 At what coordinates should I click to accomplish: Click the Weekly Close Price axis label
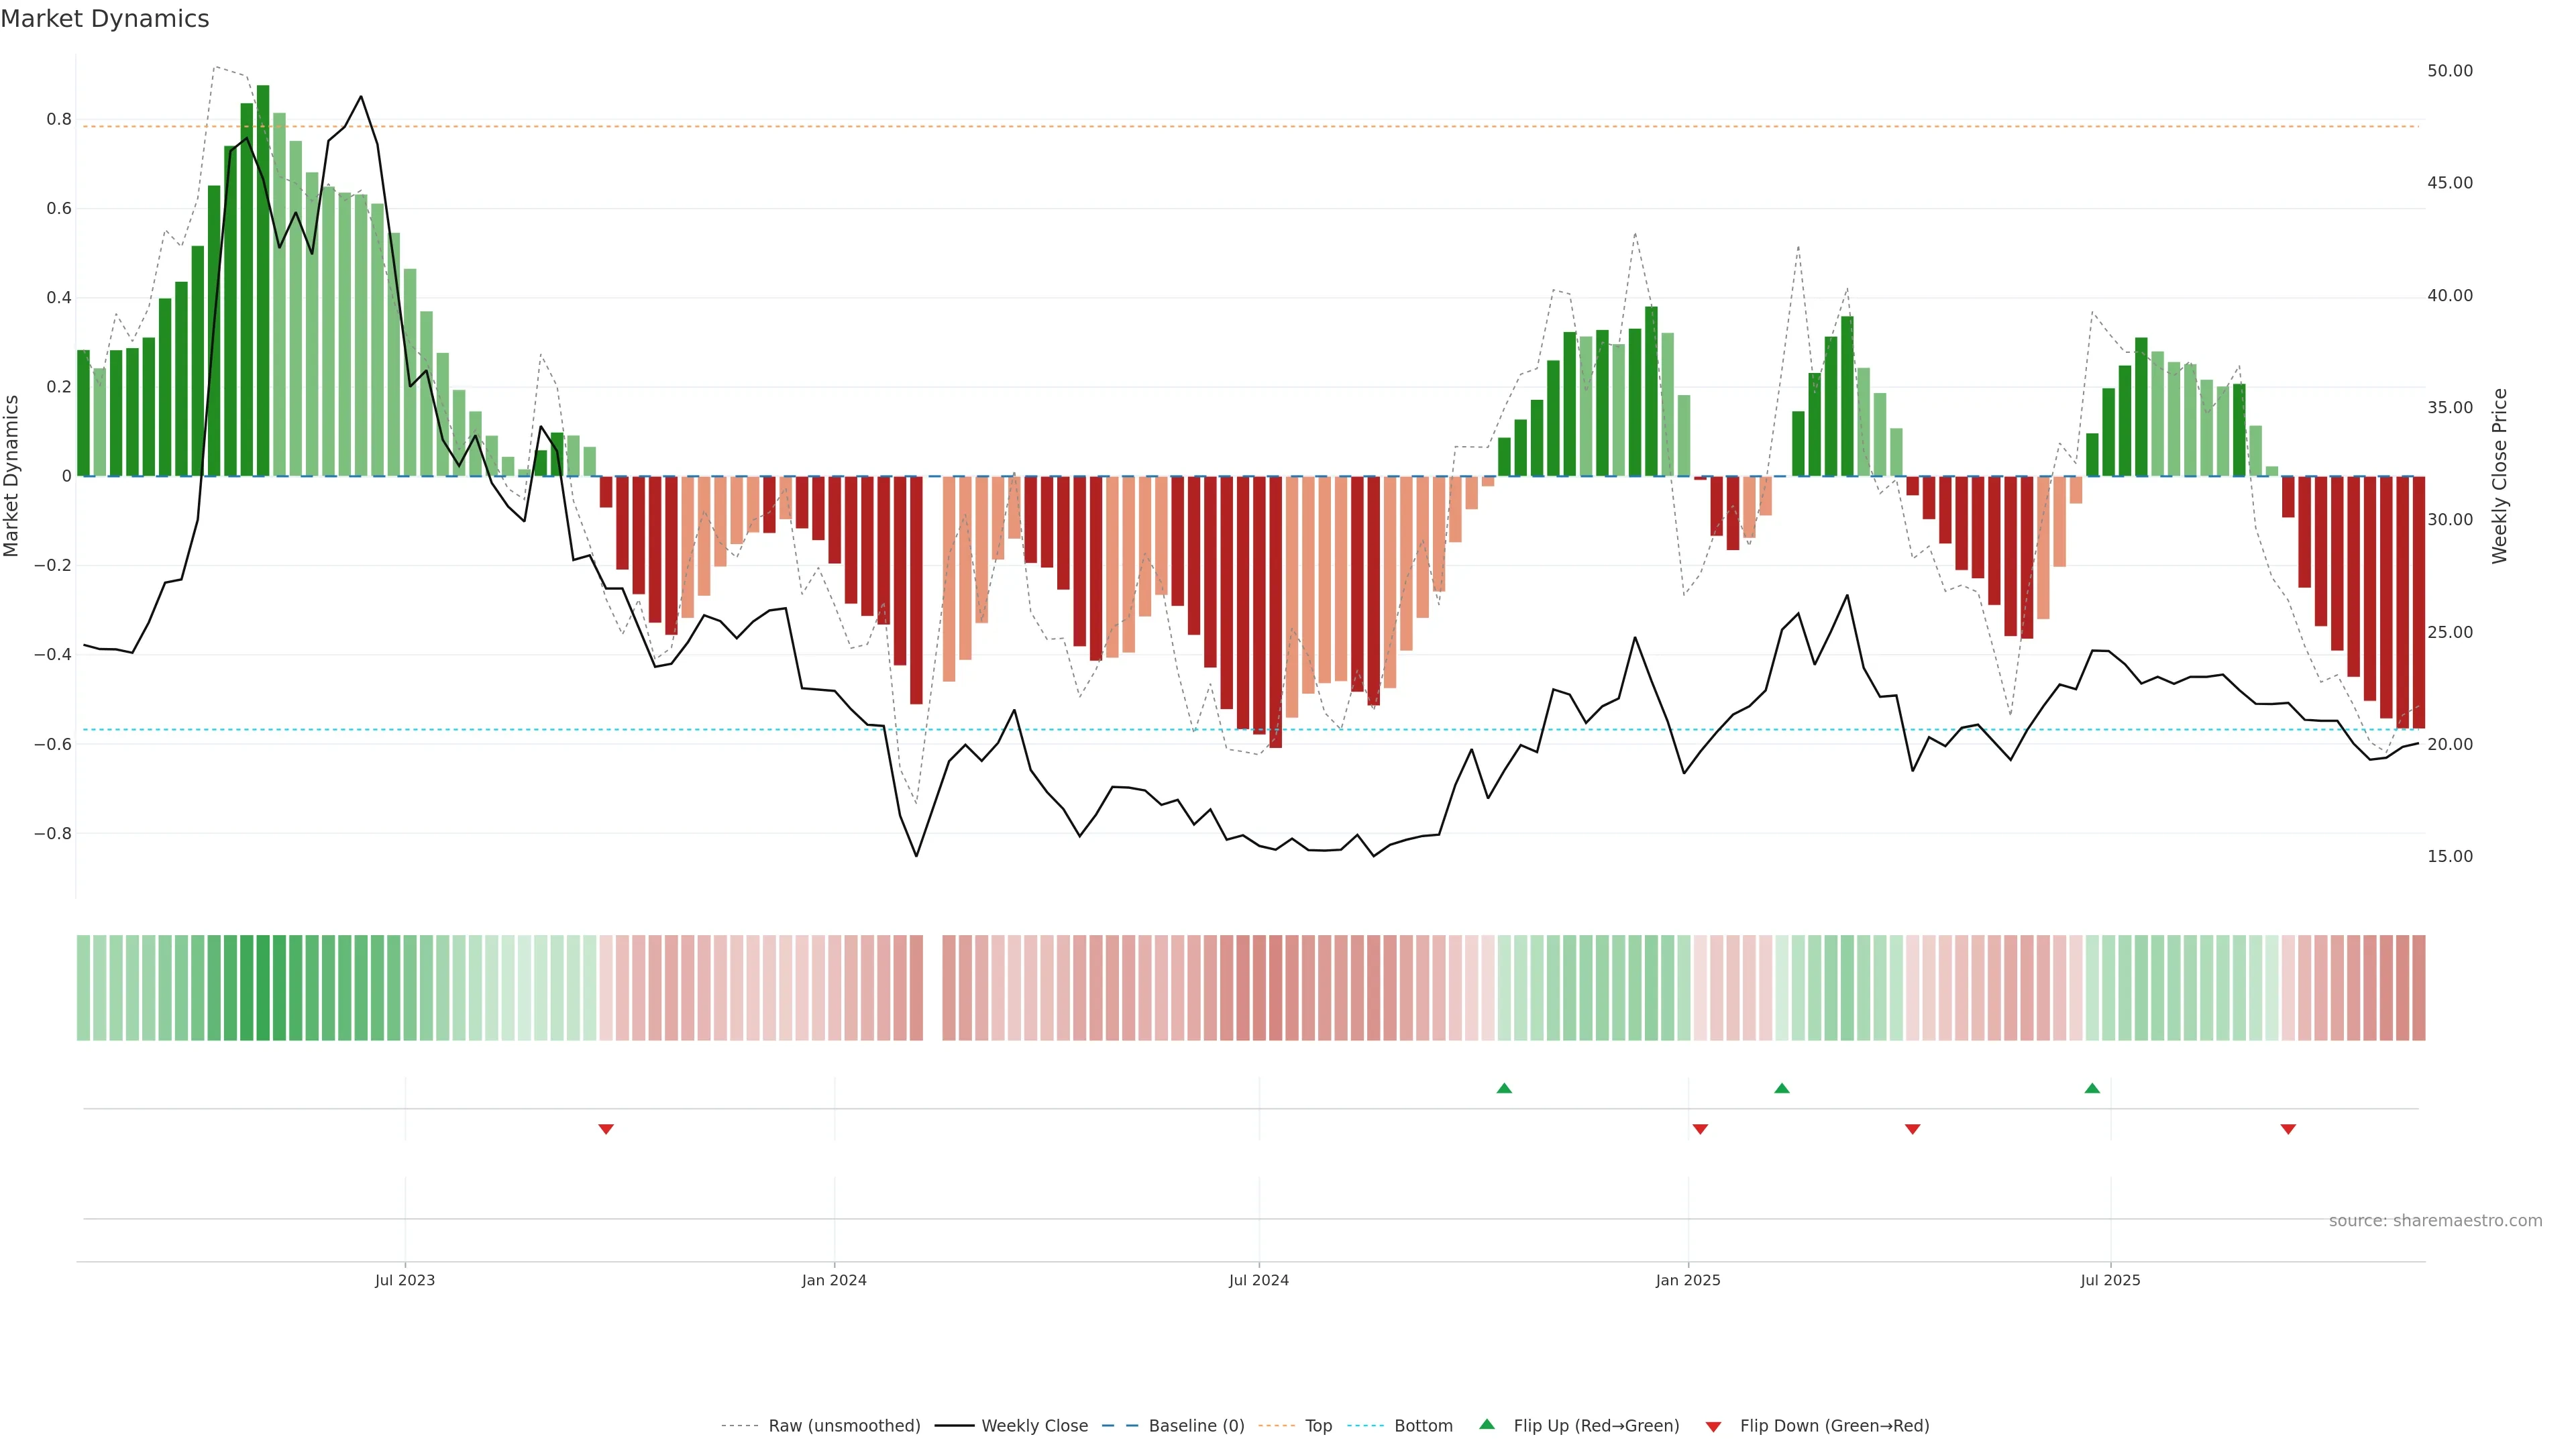2499,476
